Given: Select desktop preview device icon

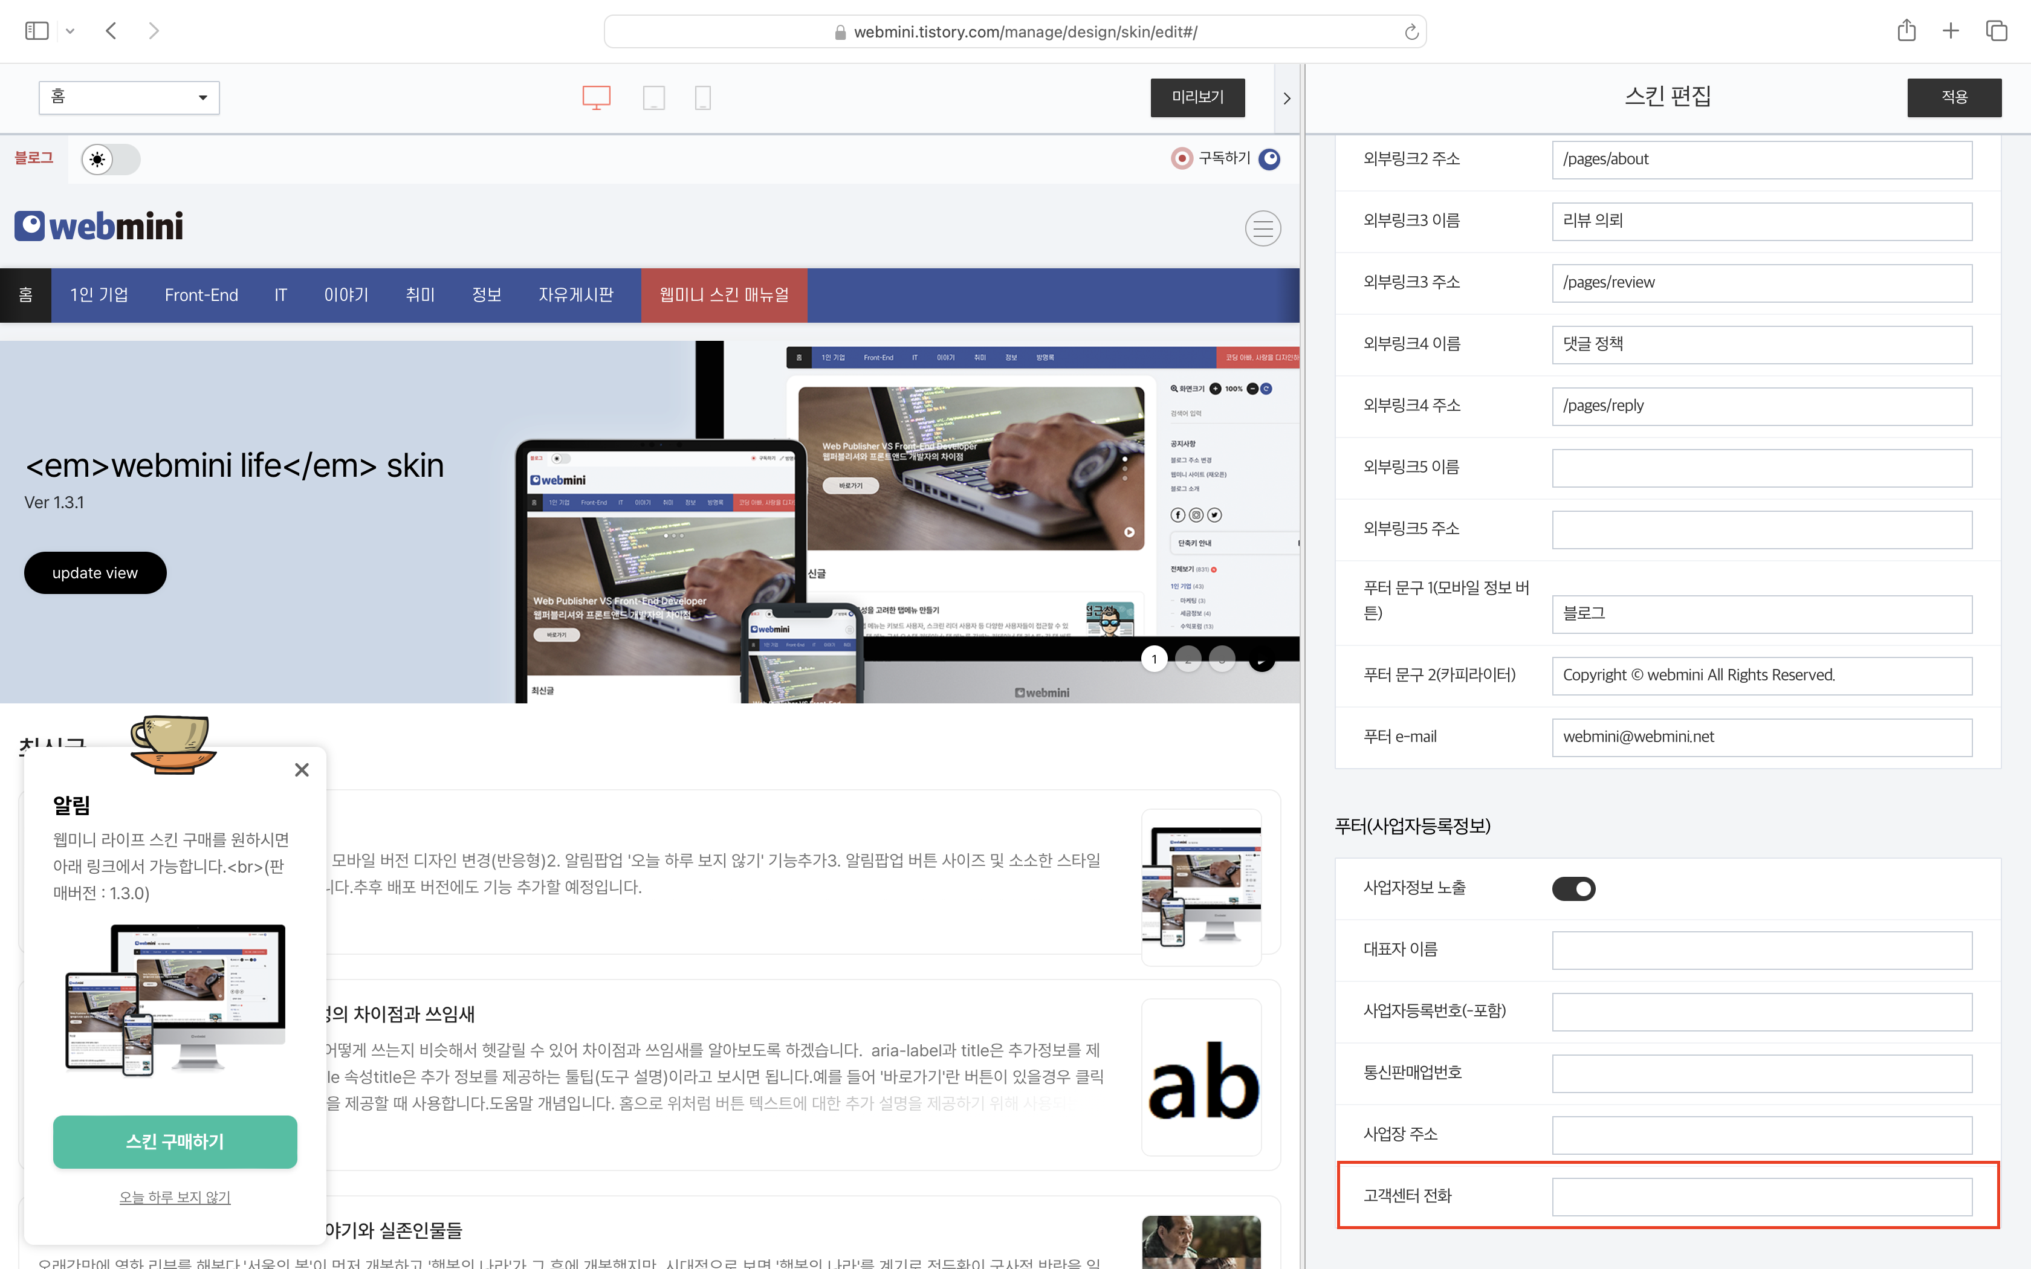Looking at the screenshot, I should tap(596, 97).
